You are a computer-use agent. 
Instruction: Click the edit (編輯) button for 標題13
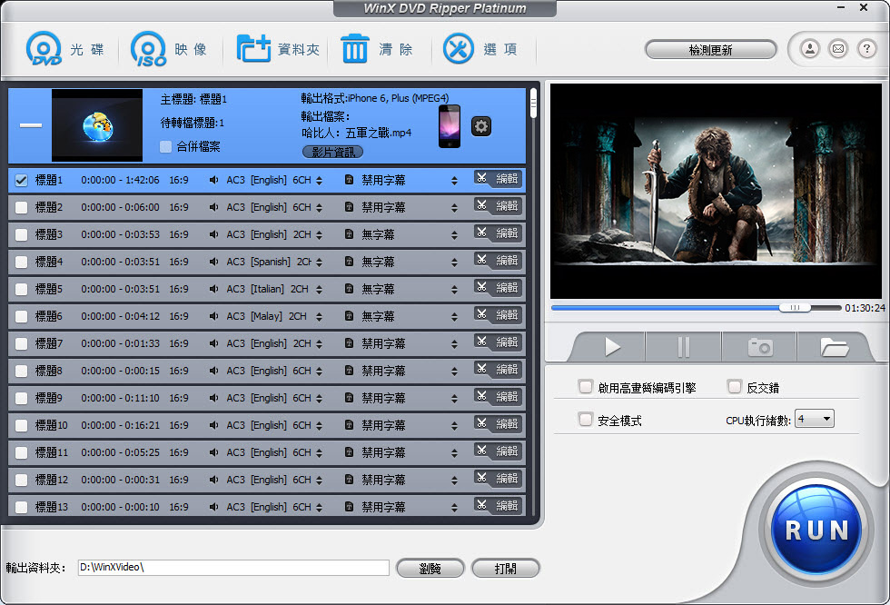(x=499, y=505)
